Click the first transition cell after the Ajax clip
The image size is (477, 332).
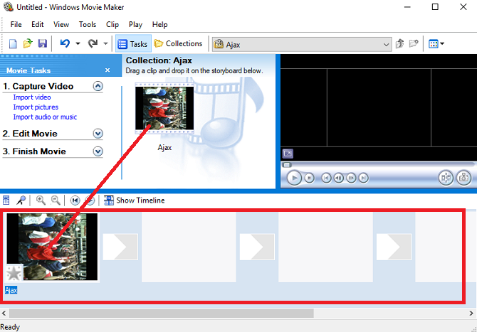[120, 247]
